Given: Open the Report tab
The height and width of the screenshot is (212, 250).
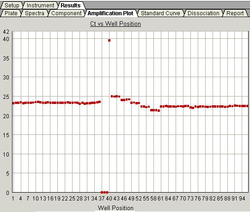Looking at the screenshot, I should pyautogui.click(x=235, y=13).
